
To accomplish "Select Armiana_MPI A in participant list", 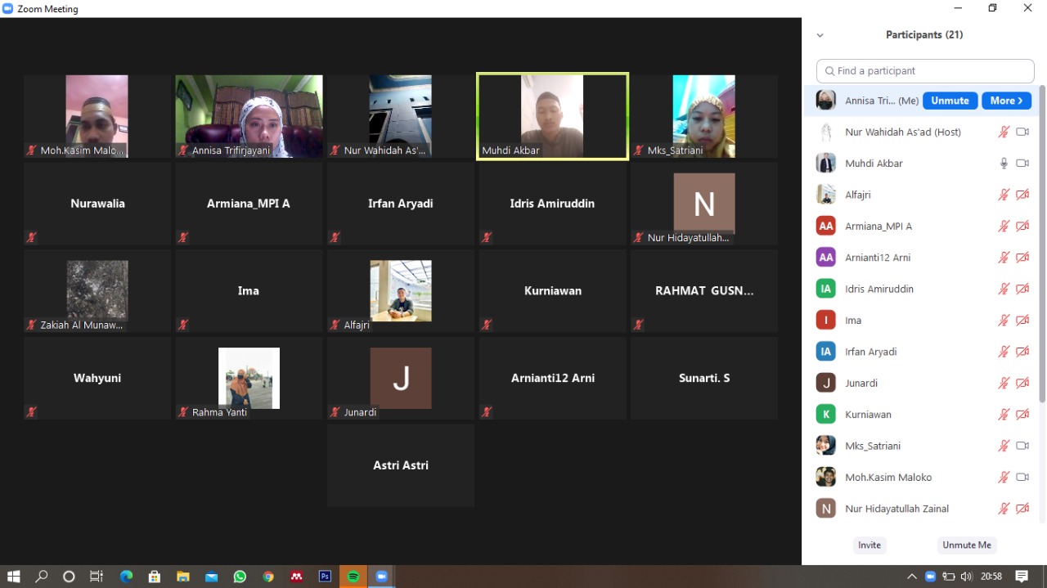I will 878,227.
